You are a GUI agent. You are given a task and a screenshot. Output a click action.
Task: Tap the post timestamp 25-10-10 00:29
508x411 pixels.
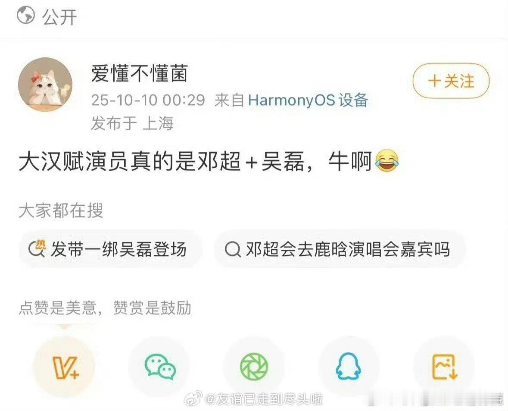[x=148, y=100]
